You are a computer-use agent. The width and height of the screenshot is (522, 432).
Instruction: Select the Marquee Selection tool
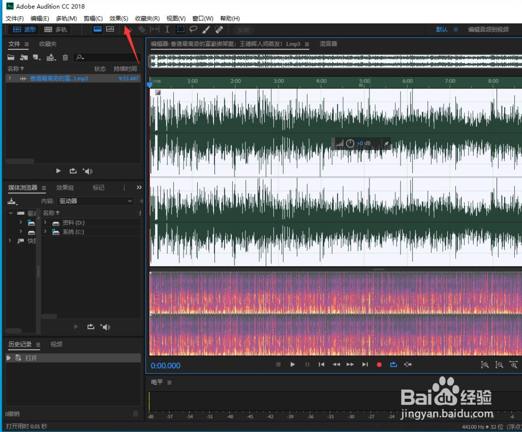click(x=181, y=30)
